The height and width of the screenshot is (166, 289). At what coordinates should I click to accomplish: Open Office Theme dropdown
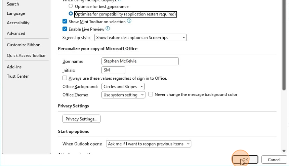click(123, 95)
